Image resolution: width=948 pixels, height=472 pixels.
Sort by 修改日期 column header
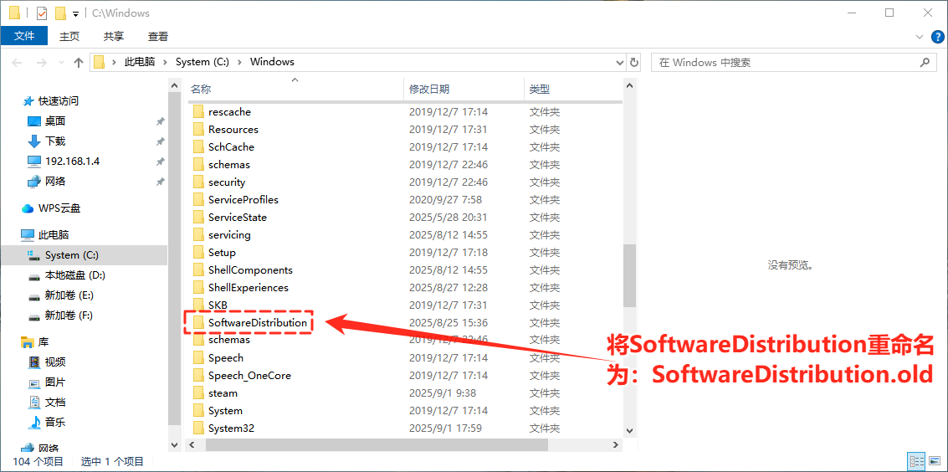pos(428,89)
